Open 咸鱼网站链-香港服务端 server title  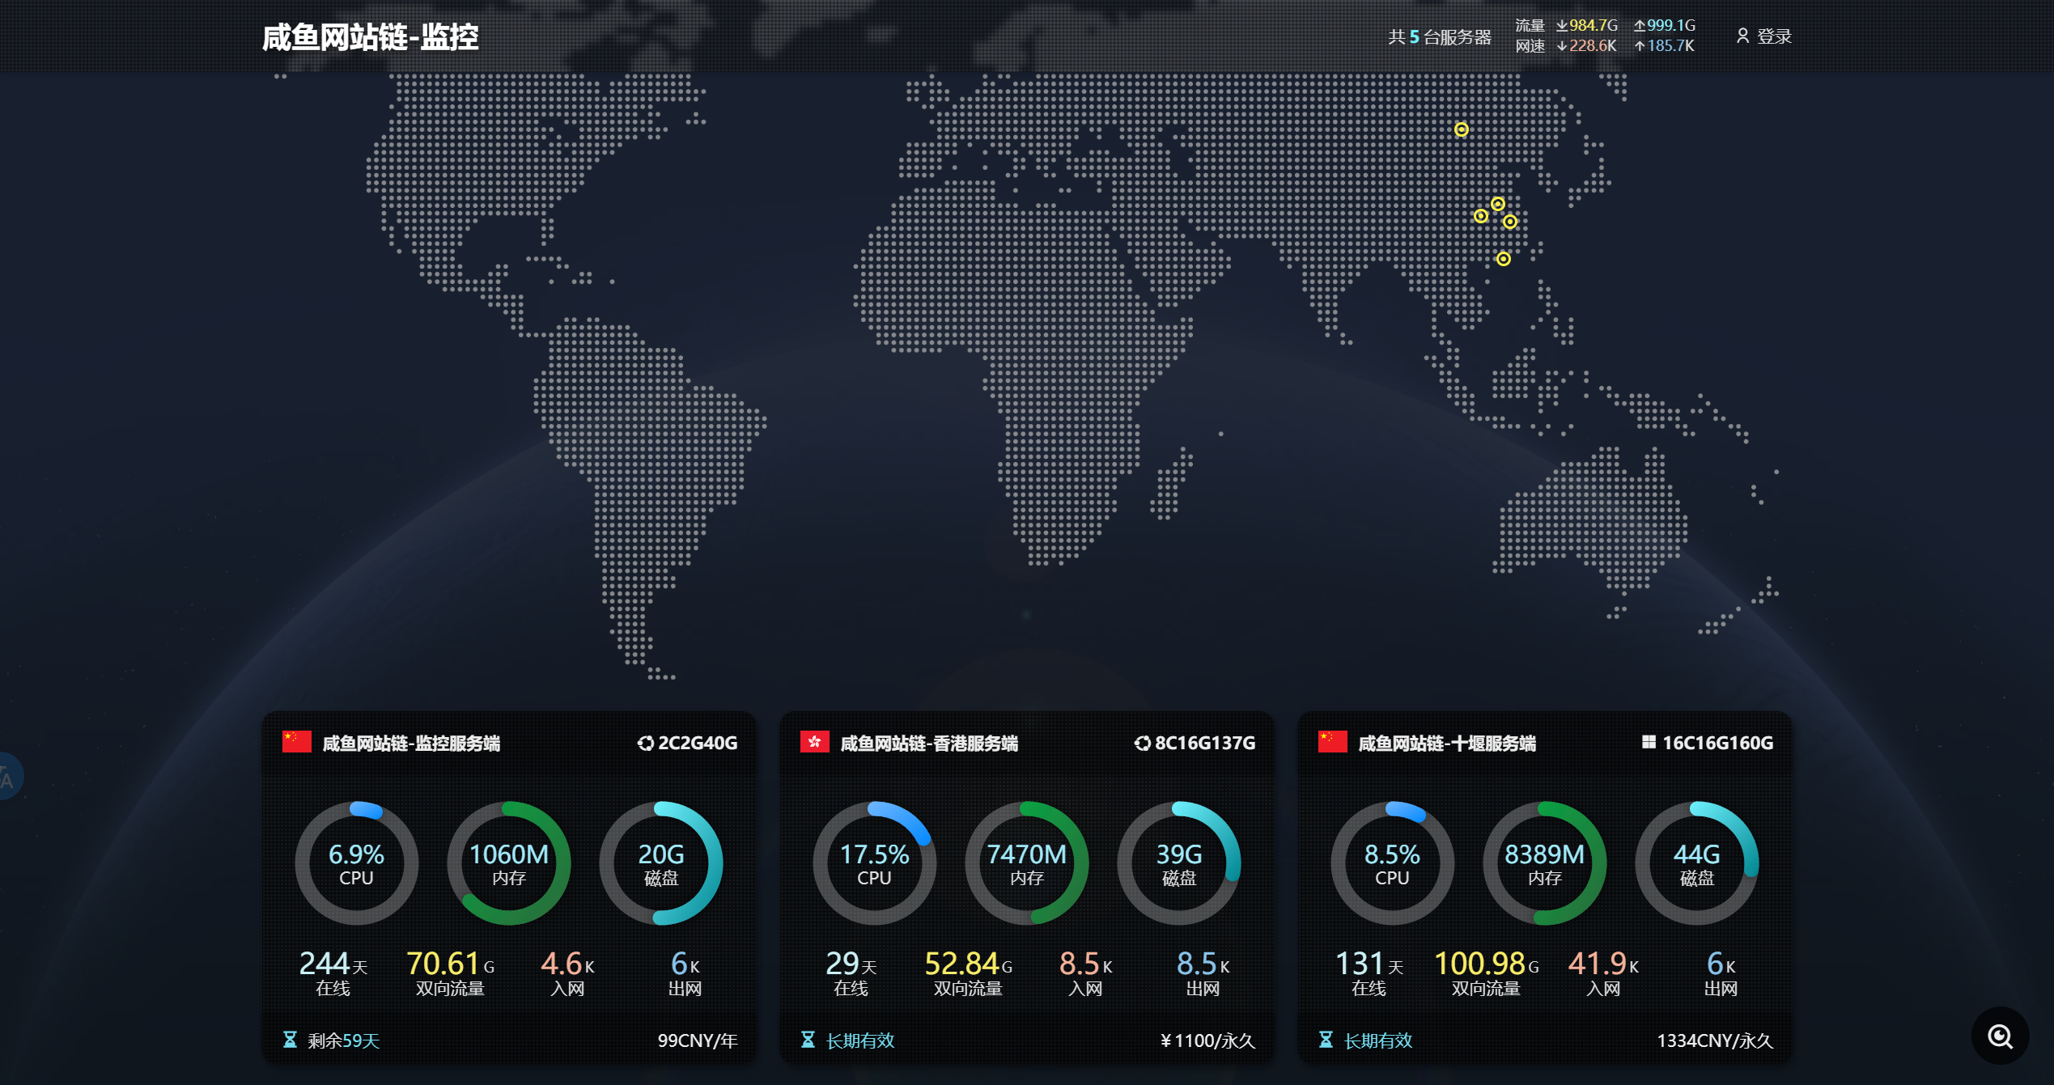[x=929, y=743]
